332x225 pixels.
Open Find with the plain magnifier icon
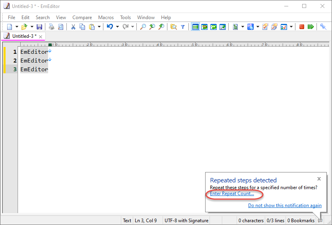pyautogui.click(x=143, y=27)
